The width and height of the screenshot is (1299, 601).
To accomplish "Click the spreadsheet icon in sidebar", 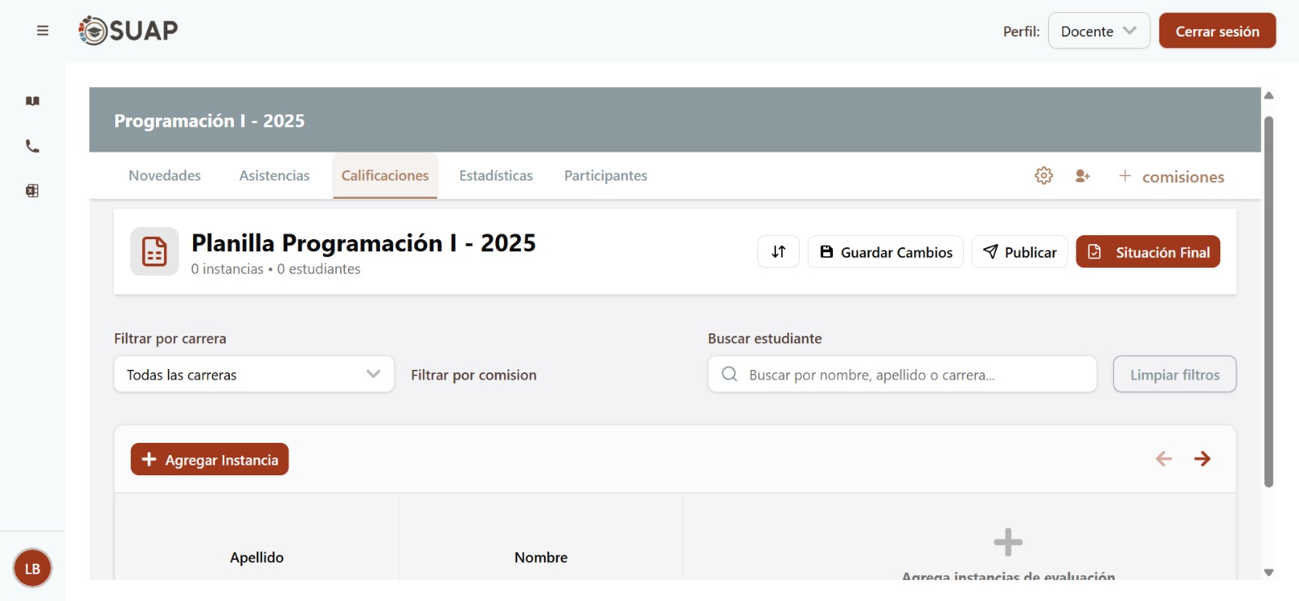I will click(x=32, y=191).
